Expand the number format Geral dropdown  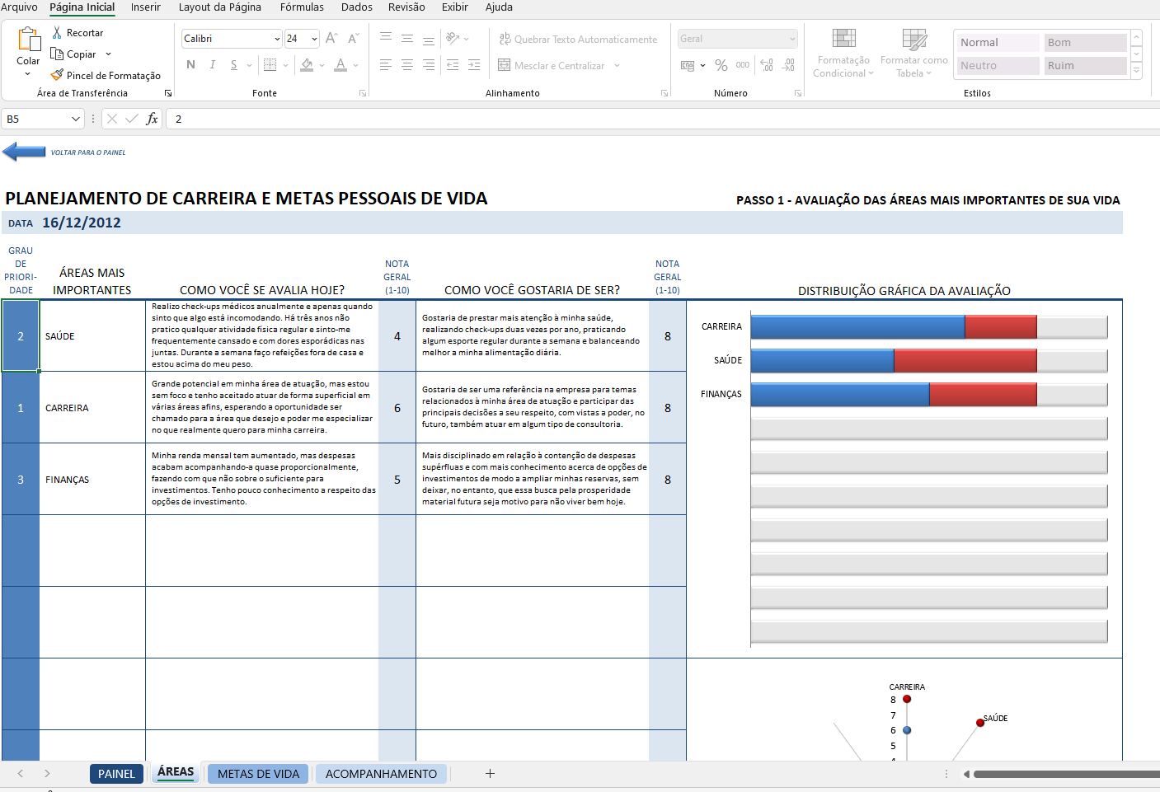pos(792,39)
